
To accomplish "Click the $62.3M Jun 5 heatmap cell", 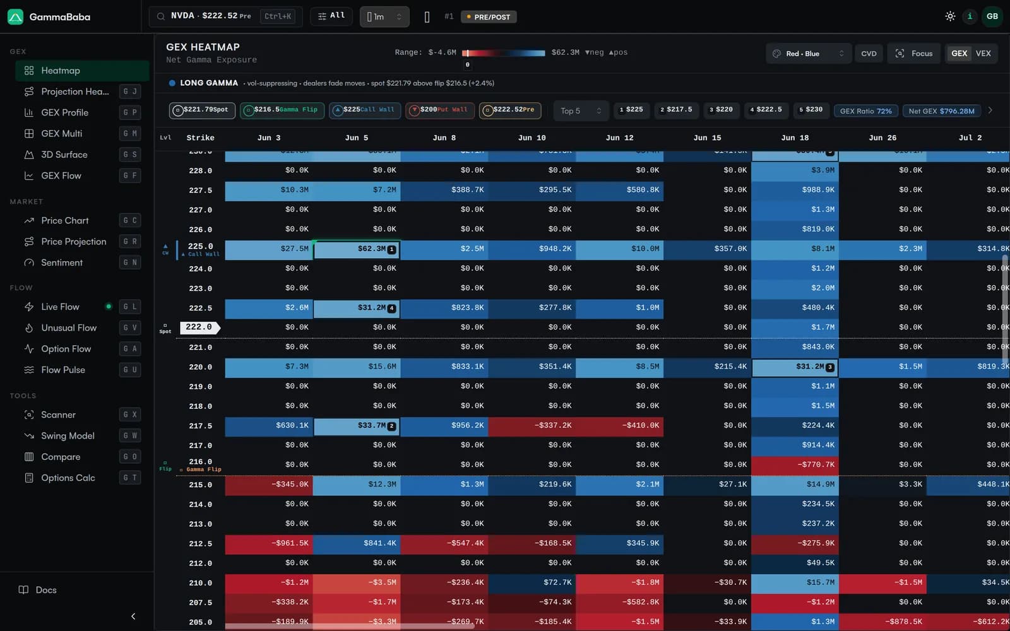I will (357, 250).
